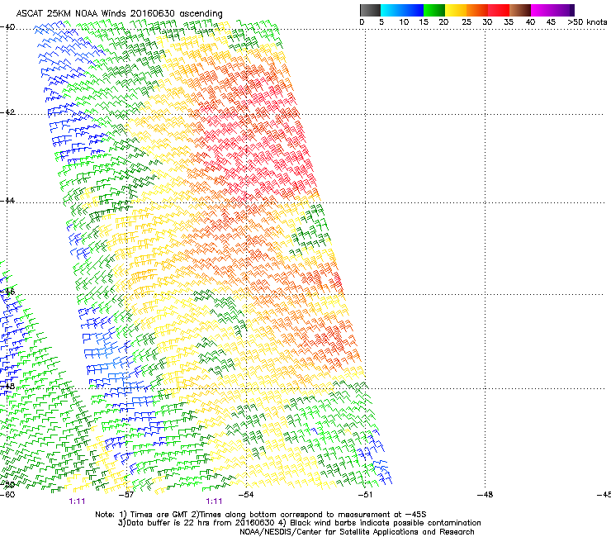Screen dimensions: 611x537
Task: Select the brown 35-40 knots color band
Action: tap(520, 10)
